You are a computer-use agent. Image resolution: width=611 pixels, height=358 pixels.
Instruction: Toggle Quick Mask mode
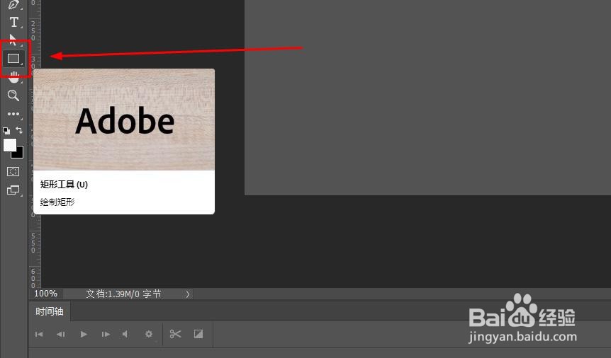click(x=13, y=172)
